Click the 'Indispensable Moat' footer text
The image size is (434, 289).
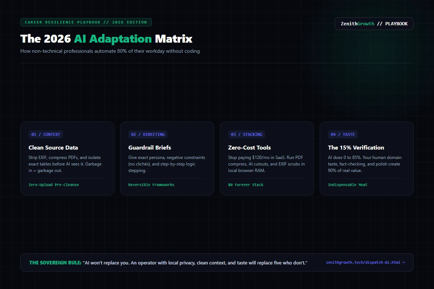coord(348,185)
